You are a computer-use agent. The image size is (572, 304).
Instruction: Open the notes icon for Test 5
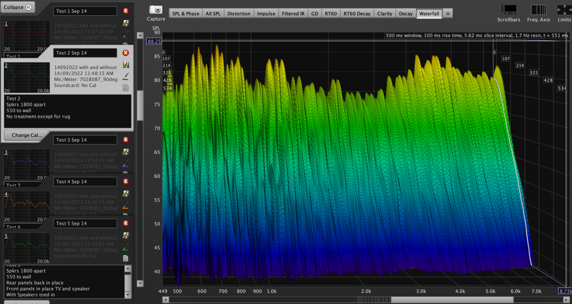point(126,258)
